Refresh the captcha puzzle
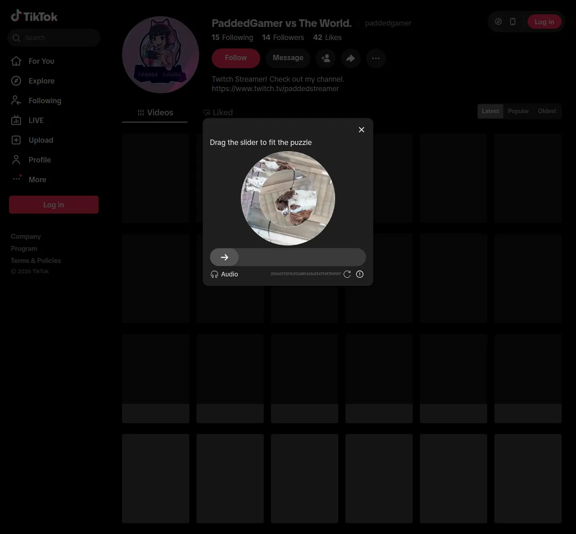Screen dimensions: 576x534 click(x=347, y=274)
